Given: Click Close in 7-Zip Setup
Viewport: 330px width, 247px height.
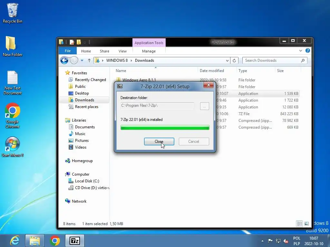Looking at the screenshot, I should coord(159,142).
